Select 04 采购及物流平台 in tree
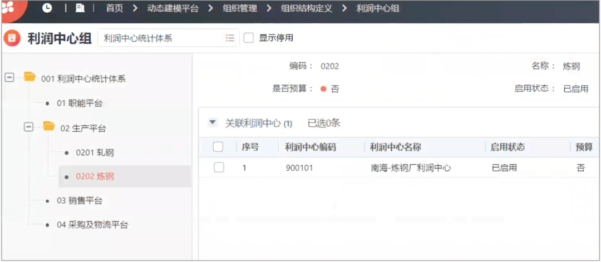Image resolution: width=601 pixels, height=262 pixels. tap(92, 225)
